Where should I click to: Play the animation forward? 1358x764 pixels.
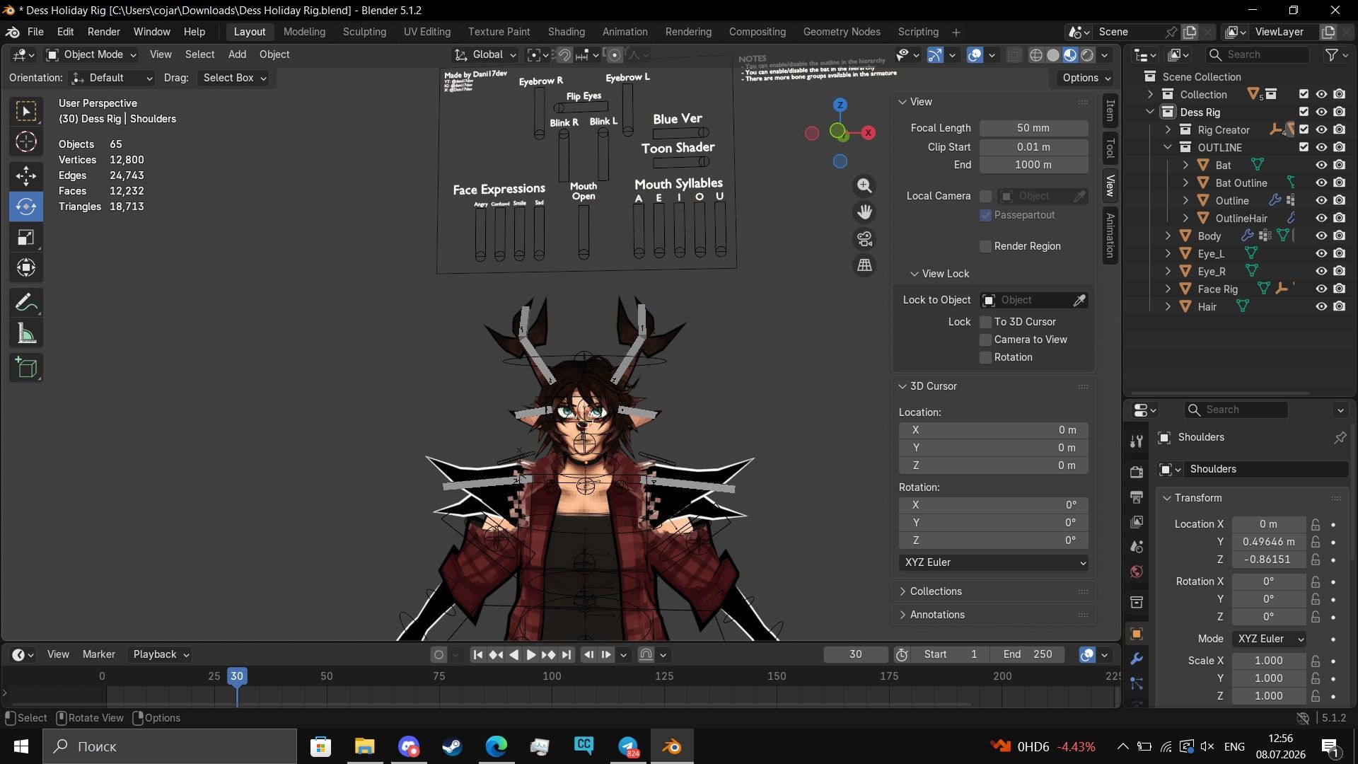[x=530, y=655]
